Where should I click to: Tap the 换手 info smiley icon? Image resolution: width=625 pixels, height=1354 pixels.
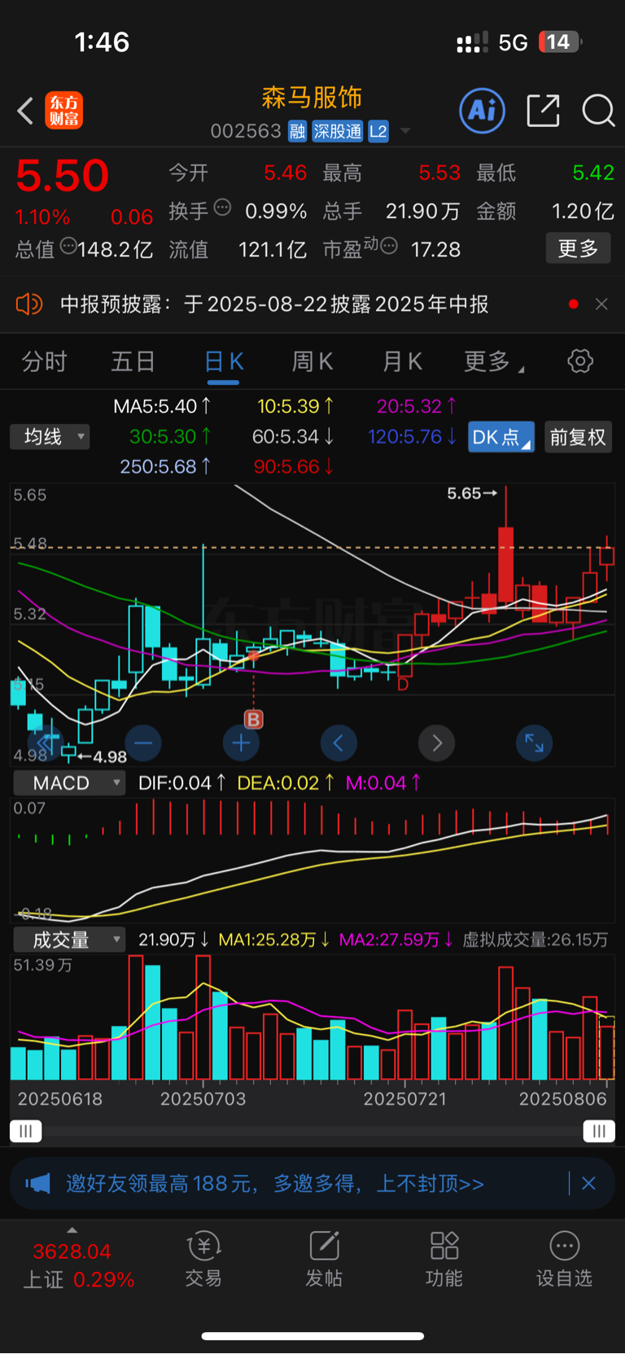tap(222, 208)
